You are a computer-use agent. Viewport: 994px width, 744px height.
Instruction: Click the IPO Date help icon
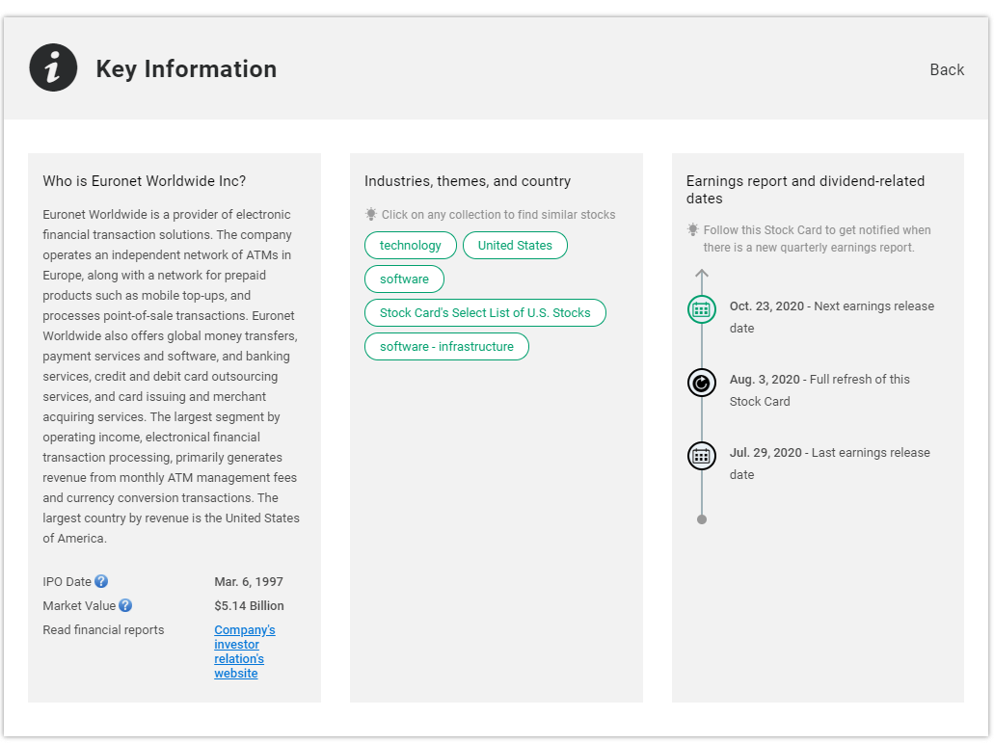pyautogui.click(x=101, y=581)
